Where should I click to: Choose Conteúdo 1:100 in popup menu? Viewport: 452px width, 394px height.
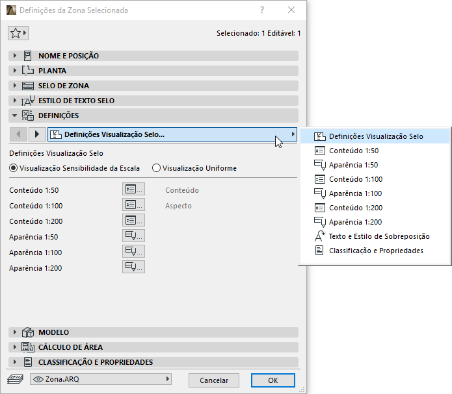(375, 179)
